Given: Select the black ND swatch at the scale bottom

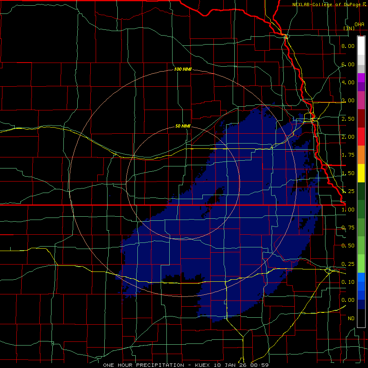Looking at the screenshot, I should (361, 318).
